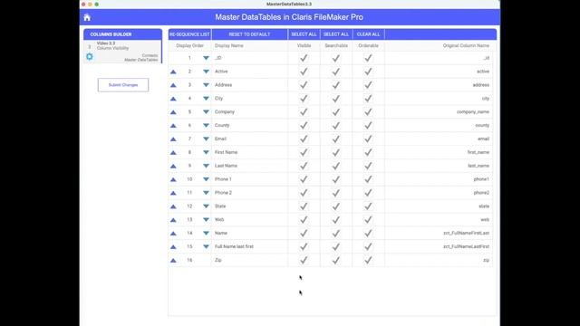Move First Name row up with up arrow

coord(173,153)
